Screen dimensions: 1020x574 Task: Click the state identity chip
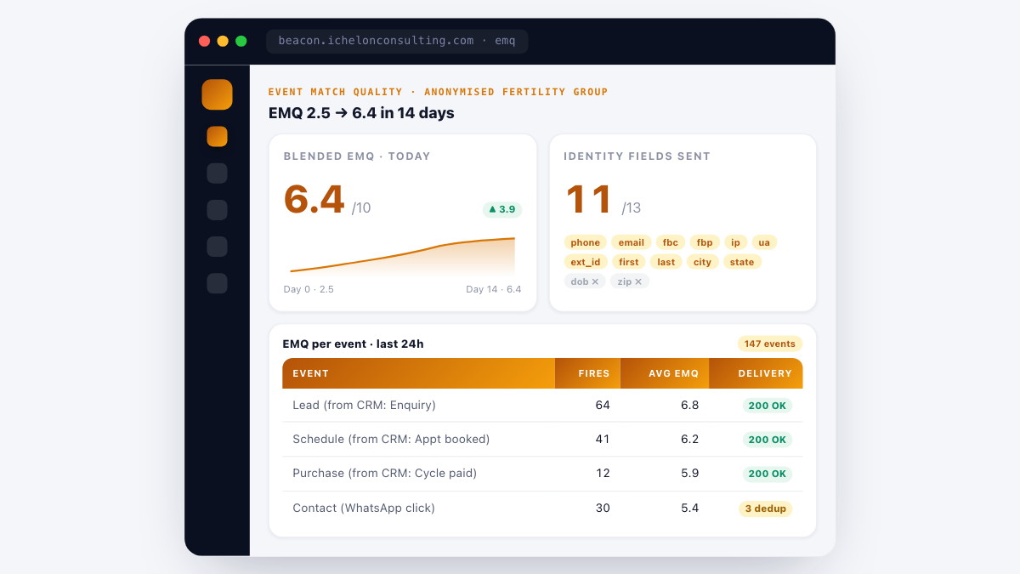742,262
